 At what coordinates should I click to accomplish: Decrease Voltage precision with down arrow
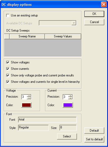click(29, 98)
